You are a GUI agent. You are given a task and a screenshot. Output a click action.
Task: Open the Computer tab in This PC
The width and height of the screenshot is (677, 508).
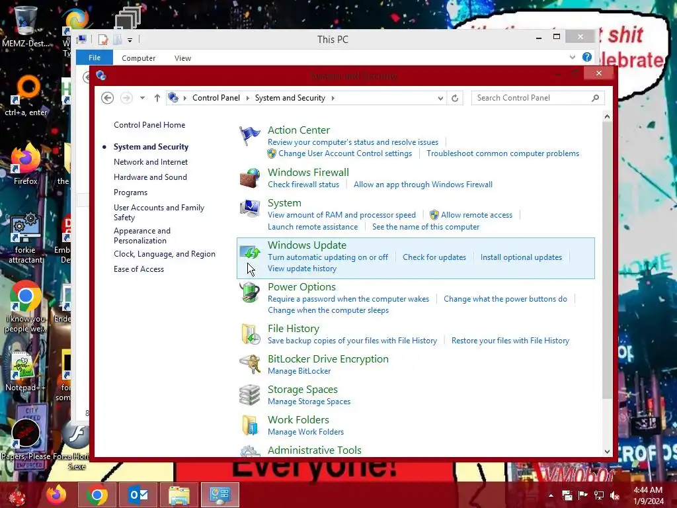138,58
